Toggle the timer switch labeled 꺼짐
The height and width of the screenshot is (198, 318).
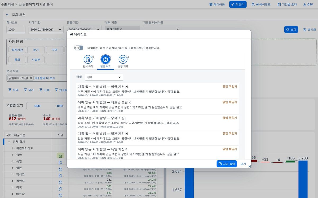click(x=78, y=48)
